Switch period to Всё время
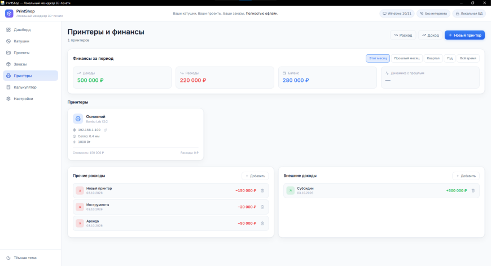 (468, 58)
